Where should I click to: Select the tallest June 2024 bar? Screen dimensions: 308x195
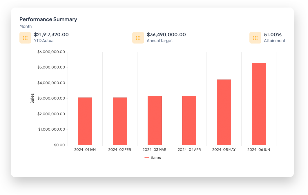[259, 104]
